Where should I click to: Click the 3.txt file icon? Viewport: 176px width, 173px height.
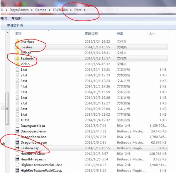[x=17, y=81]
